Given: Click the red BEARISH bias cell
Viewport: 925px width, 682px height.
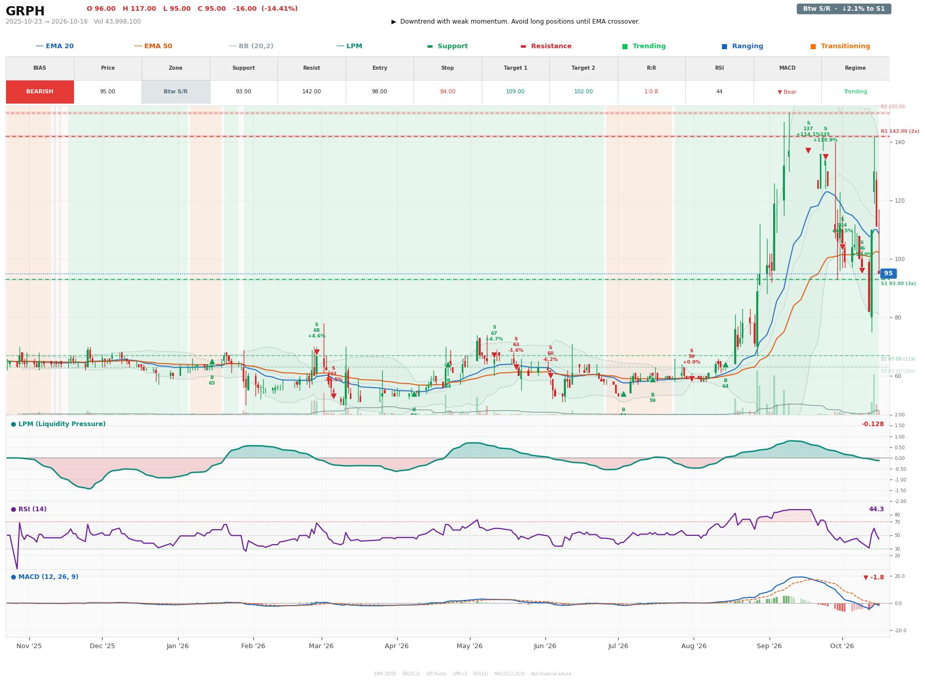Looking at the screenshot, I should [x=40, y=92].
